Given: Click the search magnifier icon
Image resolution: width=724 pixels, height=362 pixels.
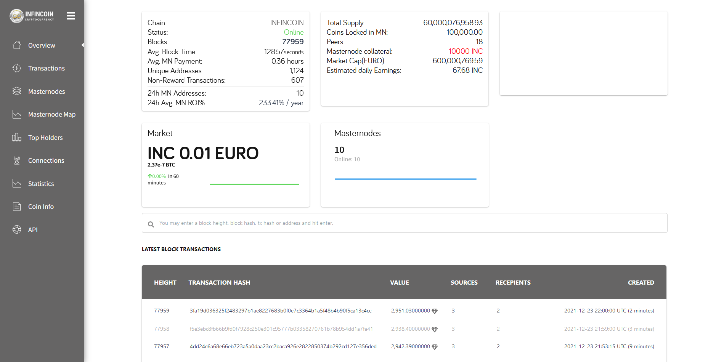Looking at the screenshot, I should (x=151, y=224).
